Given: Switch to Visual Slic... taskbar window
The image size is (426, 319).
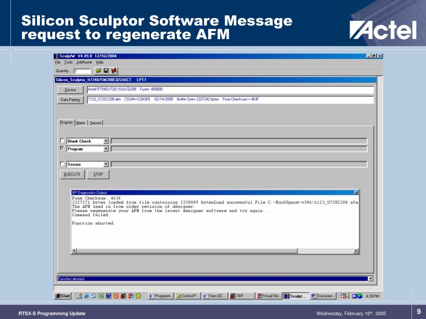Looking at the screenshot, I should pos(269,296).
